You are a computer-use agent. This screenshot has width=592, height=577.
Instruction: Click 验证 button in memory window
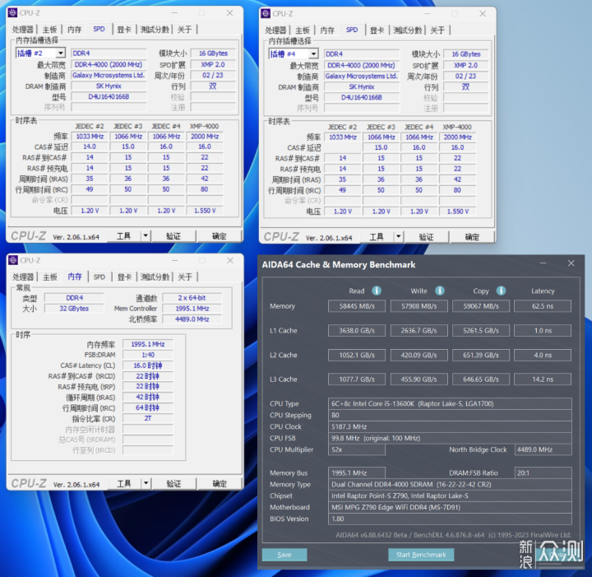click(x=173, y=484)
